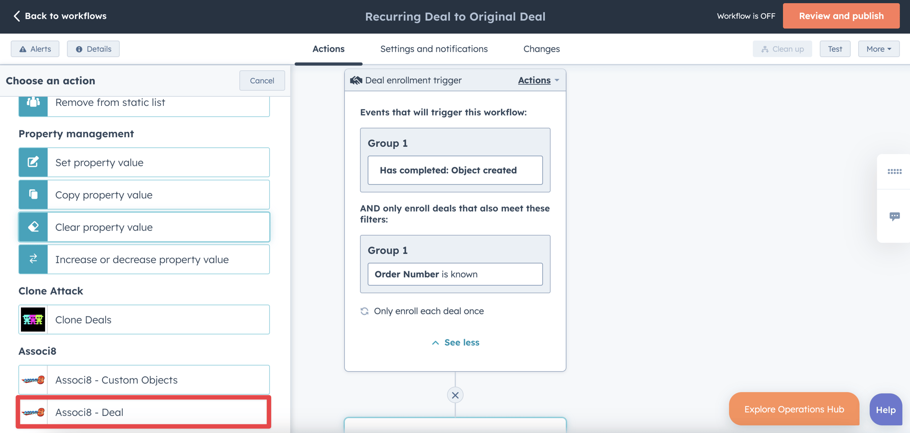Click the Review and publish button
Image resolution: width=910 pixels, height=433 pixels.
point(841,16)
